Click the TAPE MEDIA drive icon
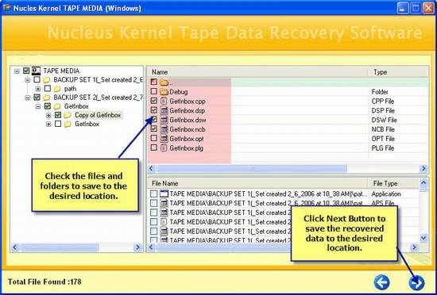Viewport: 437px width, 295px height. [x=37, y=71]
